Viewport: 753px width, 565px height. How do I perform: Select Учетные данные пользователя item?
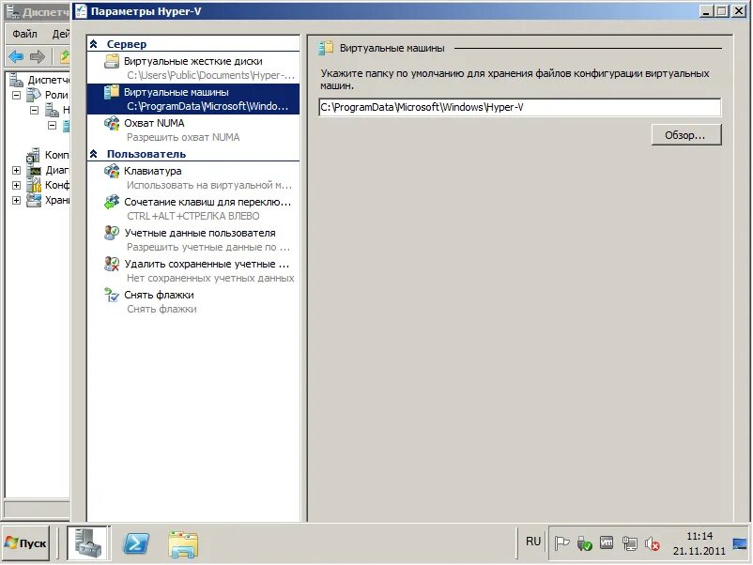coord(193,239)
